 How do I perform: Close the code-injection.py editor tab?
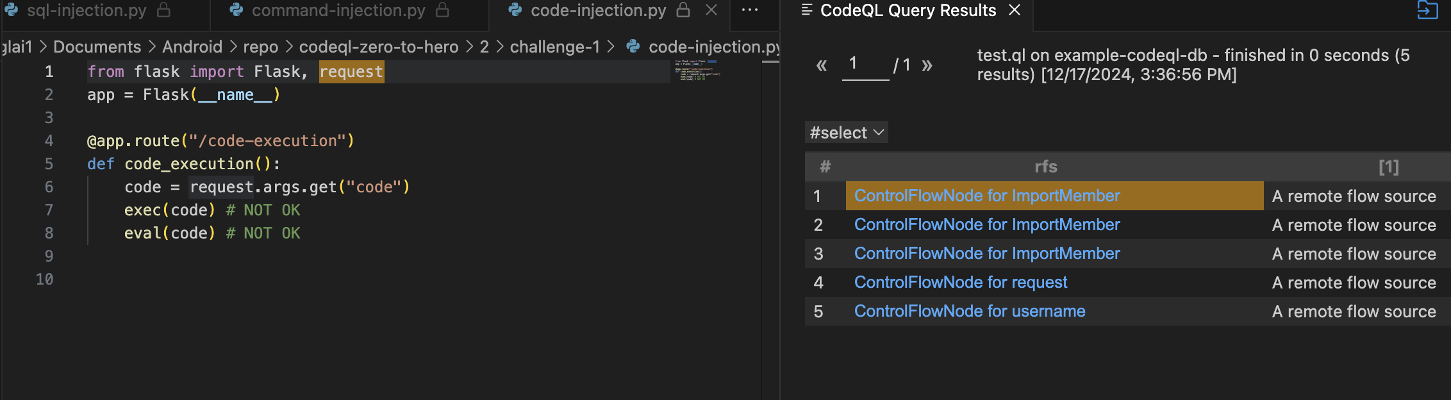click(711, 10)
